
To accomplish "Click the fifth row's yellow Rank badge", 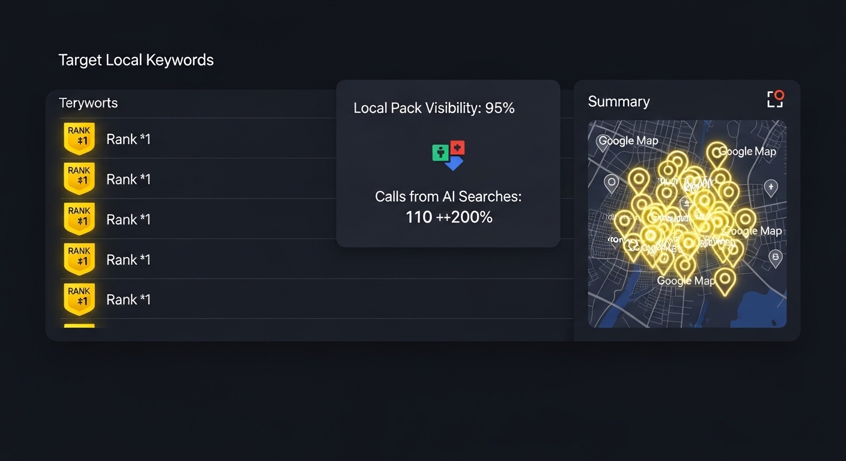I will pos(79,300).
